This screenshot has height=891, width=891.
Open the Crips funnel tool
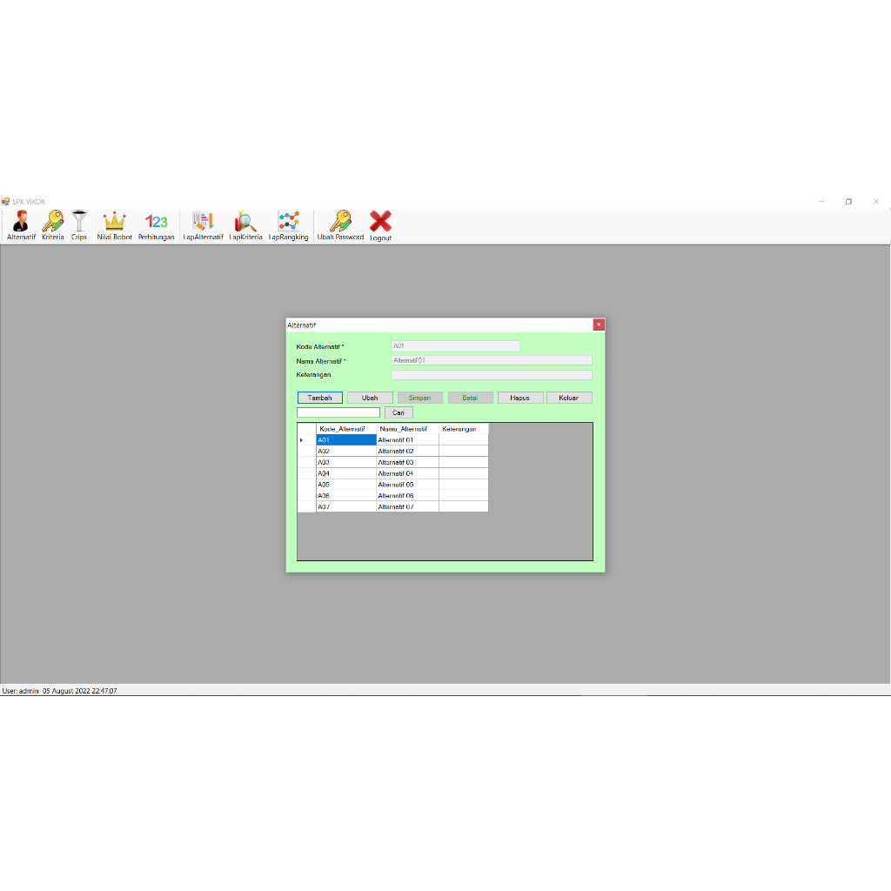coord(77,224)
